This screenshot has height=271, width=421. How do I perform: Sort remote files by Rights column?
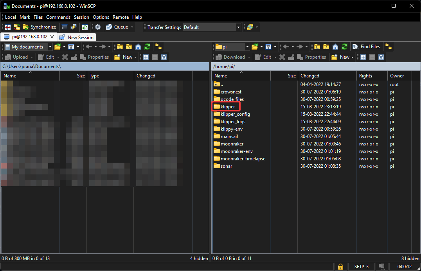pos(372,76)
